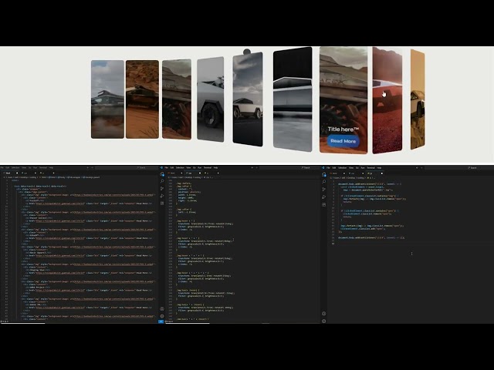Open Extensions view in right JS window
494x370 pixels.
pyautogui.click(x=324, y=204)
